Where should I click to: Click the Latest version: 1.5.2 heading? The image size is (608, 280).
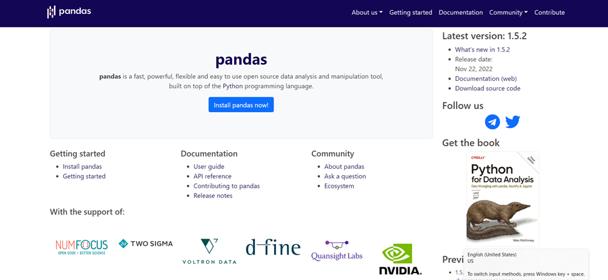(x=485, y=36)
